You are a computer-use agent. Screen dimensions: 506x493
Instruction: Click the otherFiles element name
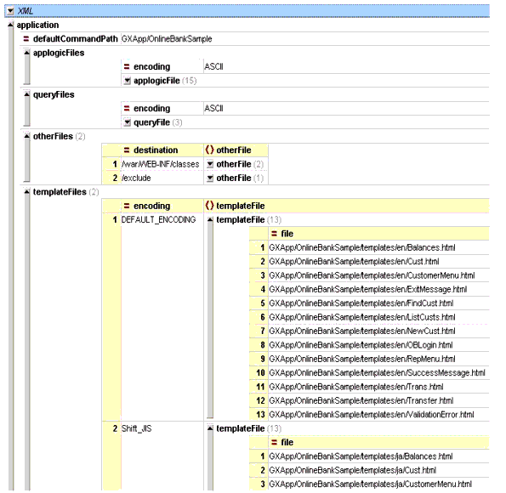click(53, 136)
